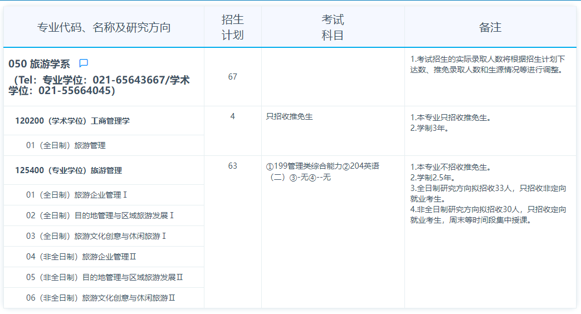Choose direction 05 (非全日制) 目的地管理与区域旅游发展 II
Viewport: 581px width, 314px height.
coord(105,277)
